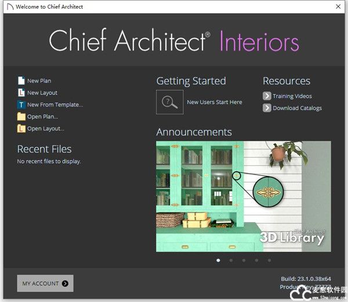Click the Training Videos arrow icon
Screen dimensions: 348x302
click(267, 96)
